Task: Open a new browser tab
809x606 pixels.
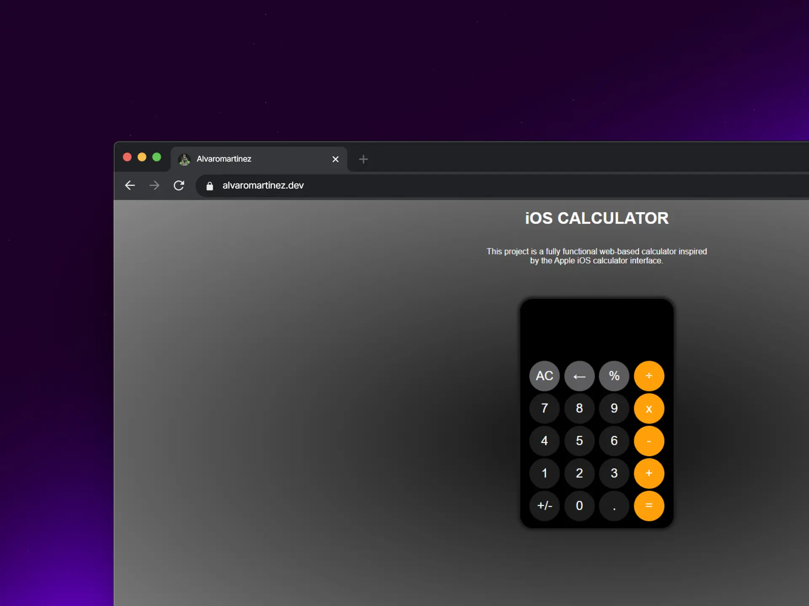Action: point(363,159)
